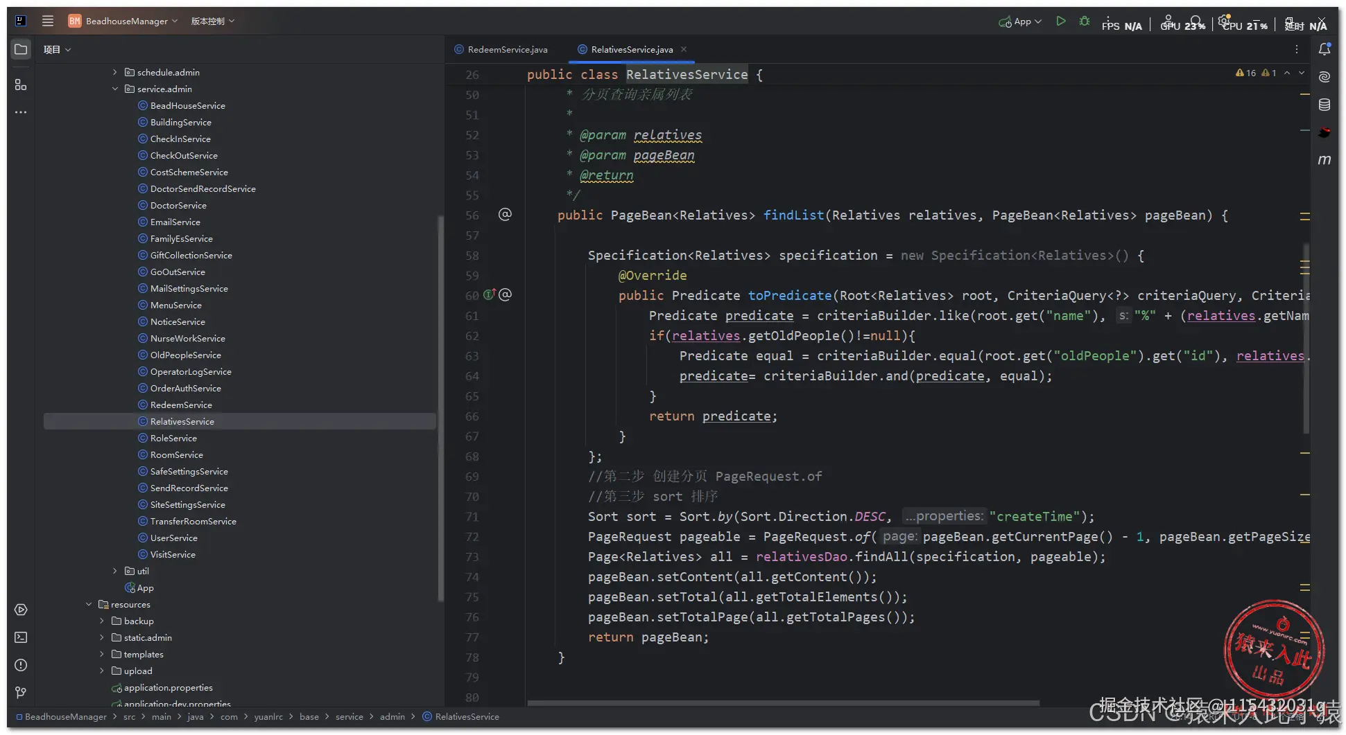1346x735 pixels.
Task: Open the Git tool window
Action: coord(21,693)
